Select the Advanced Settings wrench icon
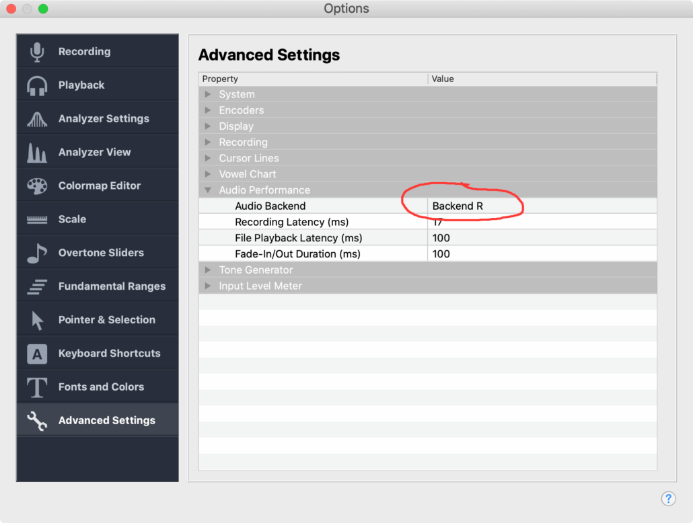Viewport: 693px width, 523px height. click(36, 419)
